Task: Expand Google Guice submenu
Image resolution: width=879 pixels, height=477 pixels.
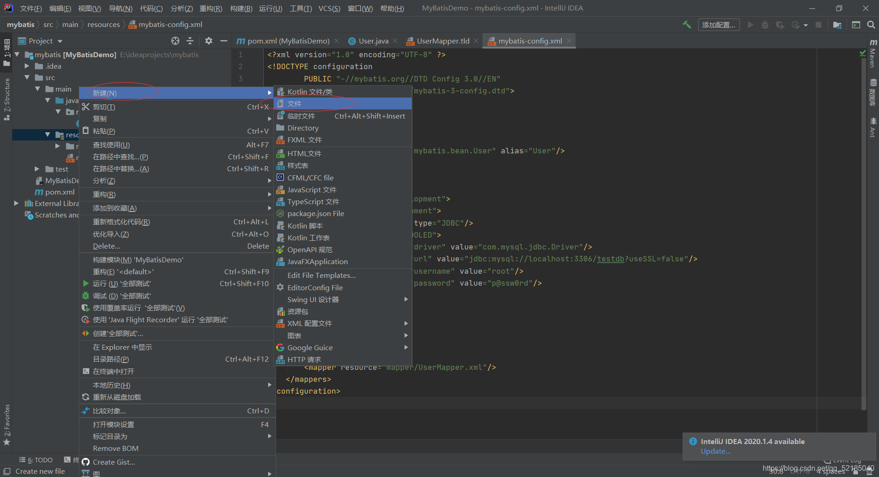Action: 342,347
